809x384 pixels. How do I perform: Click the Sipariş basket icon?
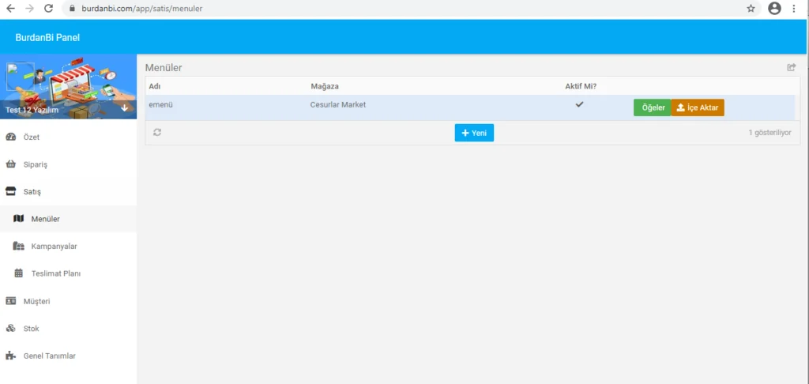[10, 164]
